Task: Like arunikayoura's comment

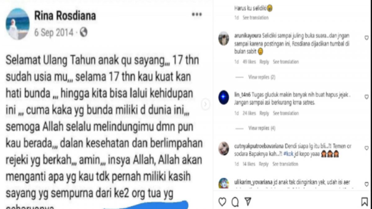Action: coord(366,37)
